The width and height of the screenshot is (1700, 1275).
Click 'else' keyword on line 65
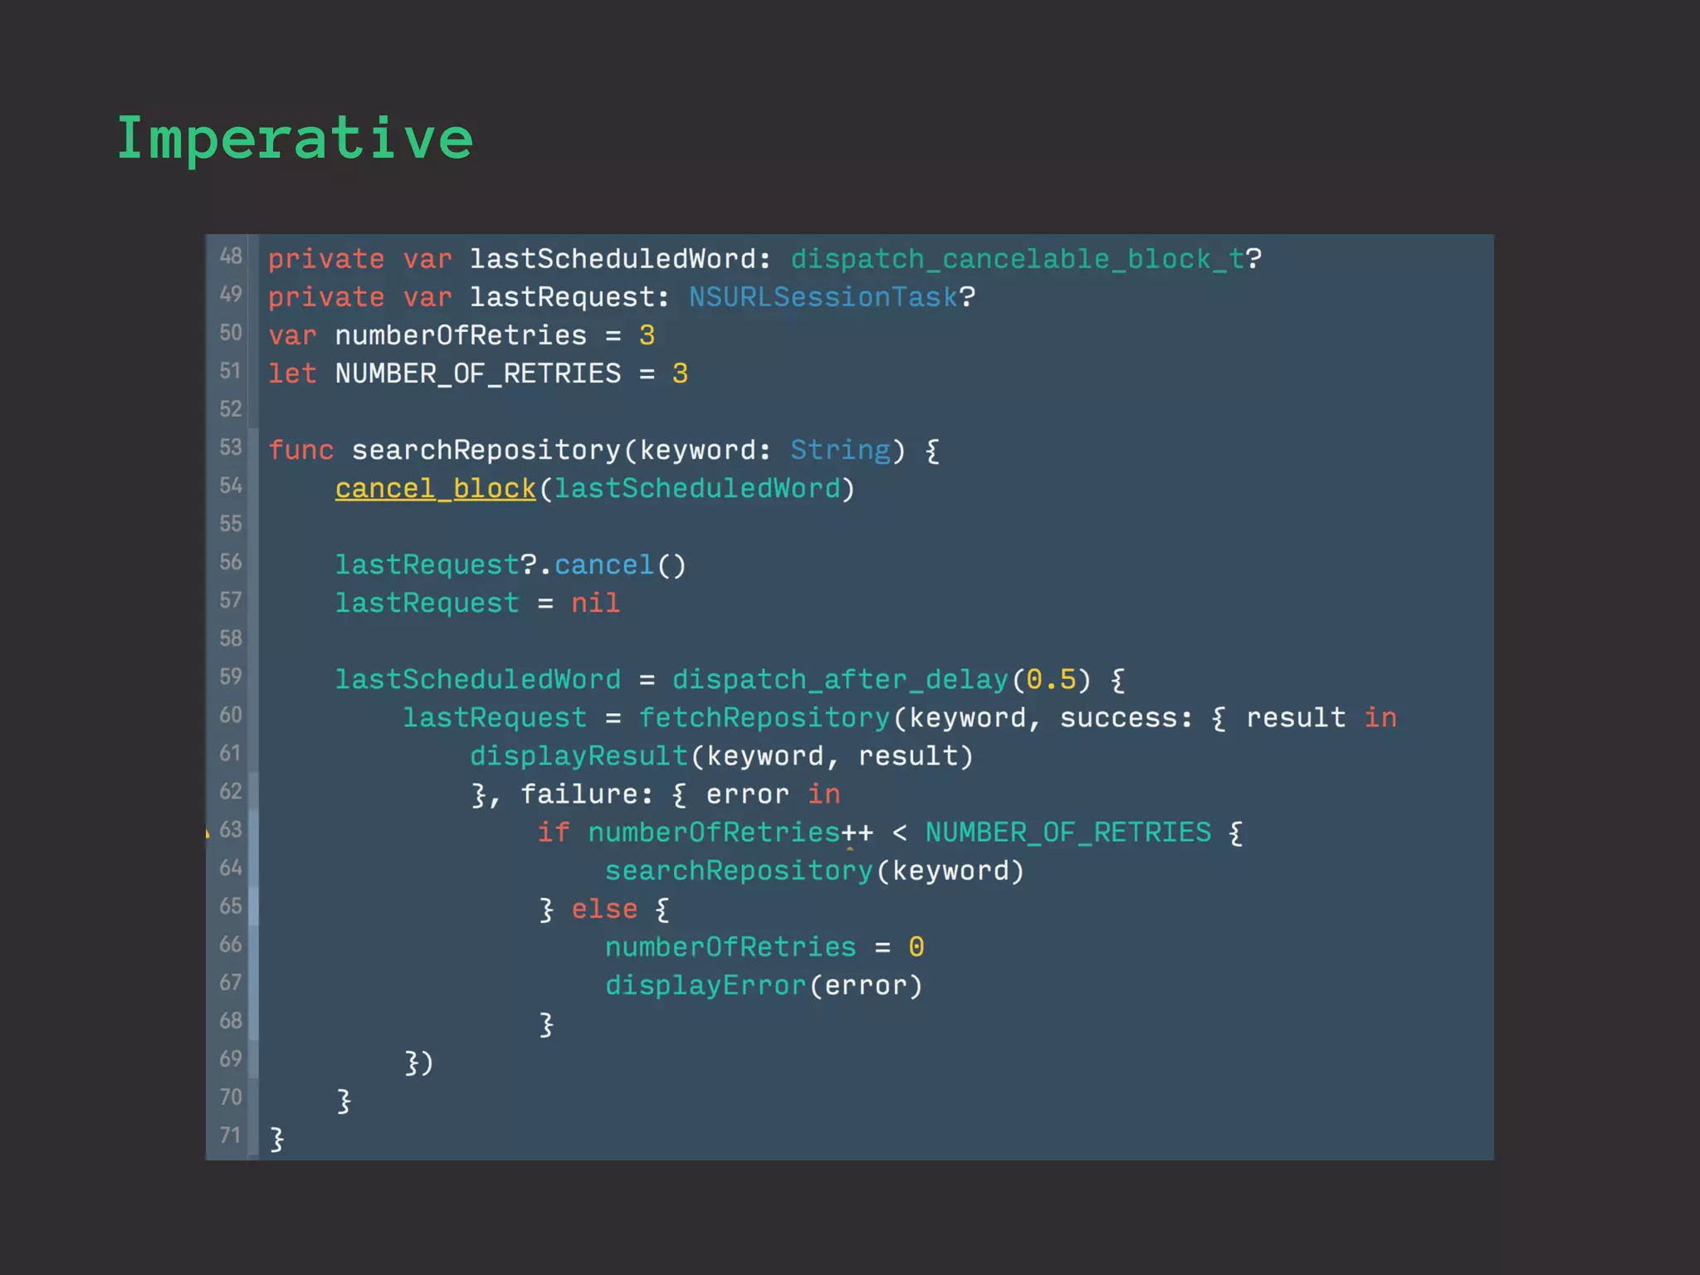point(604,908)
